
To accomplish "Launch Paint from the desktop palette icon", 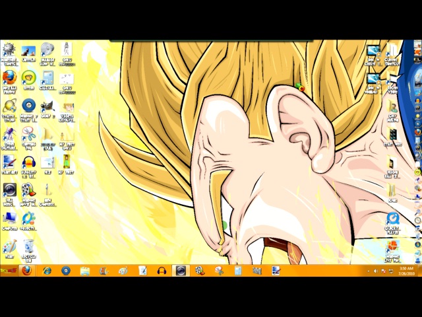I will pos(9,248).
